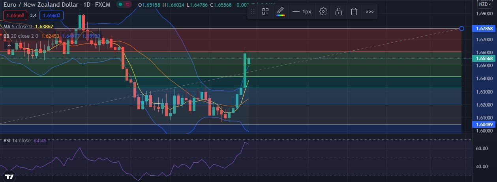The height and width of the screenshot is (182, 497).
Task: Open drawing templates in the floating toolbar
Action: (x=265, y=12)
